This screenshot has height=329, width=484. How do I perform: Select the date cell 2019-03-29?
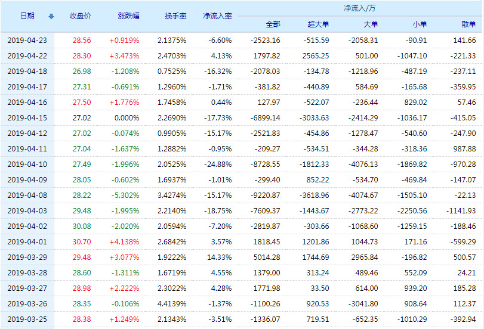point(27,257)
